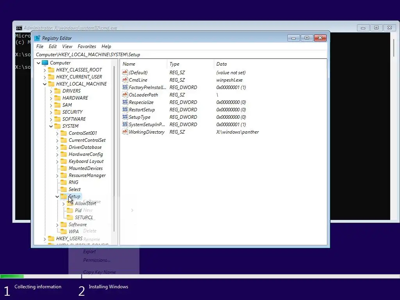Collapse the Setup key arrow

coord(57,196)
